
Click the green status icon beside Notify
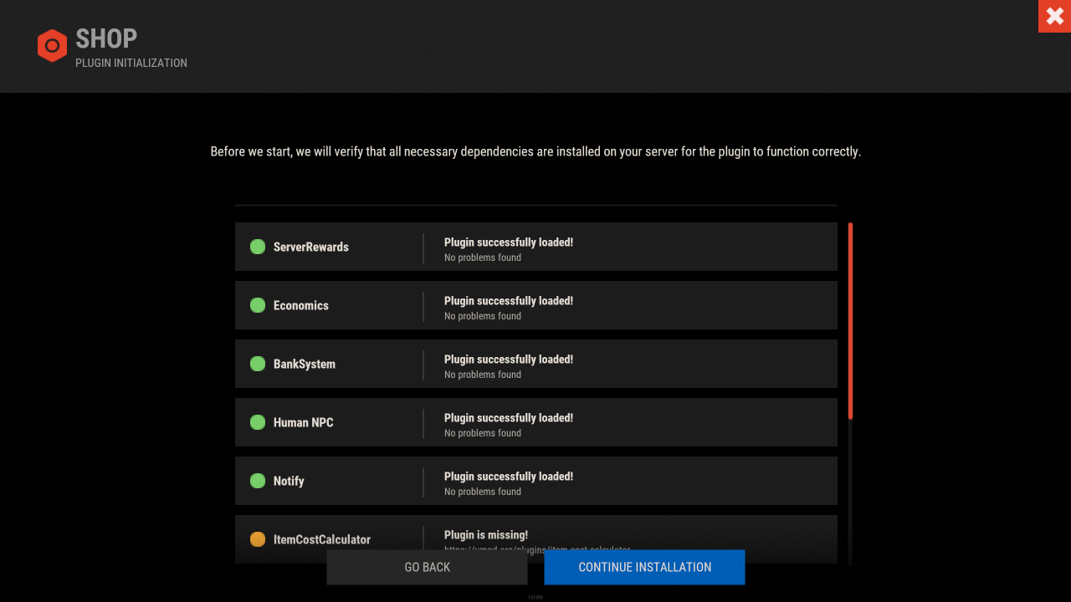pyautogui.click(x=257, y=481)
